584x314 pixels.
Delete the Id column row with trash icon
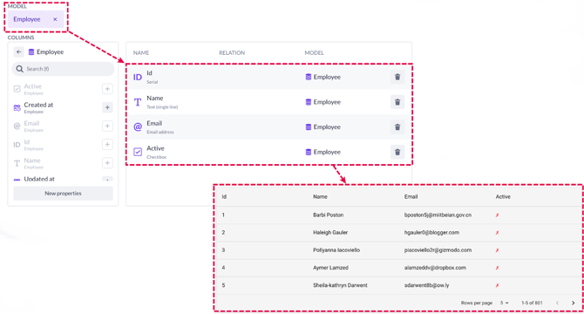[x=397, y=77]
